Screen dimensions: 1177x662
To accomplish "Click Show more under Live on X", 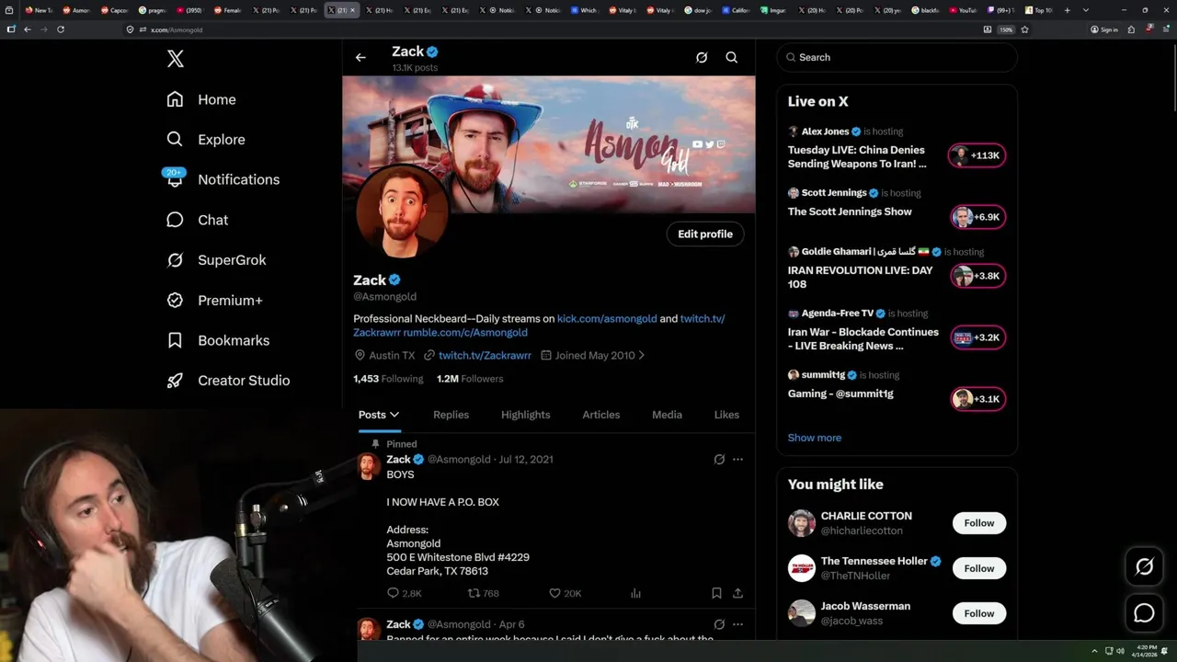I will click(815, 438).
